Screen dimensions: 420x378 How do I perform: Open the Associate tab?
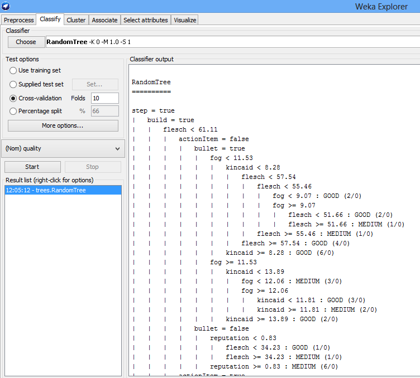104,20
